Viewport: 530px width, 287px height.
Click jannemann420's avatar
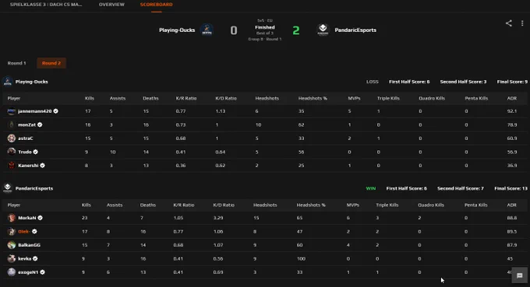[x=12, y=111]
